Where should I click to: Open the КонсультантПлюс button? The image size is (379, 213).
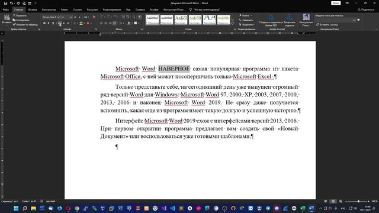pos(306,20)
